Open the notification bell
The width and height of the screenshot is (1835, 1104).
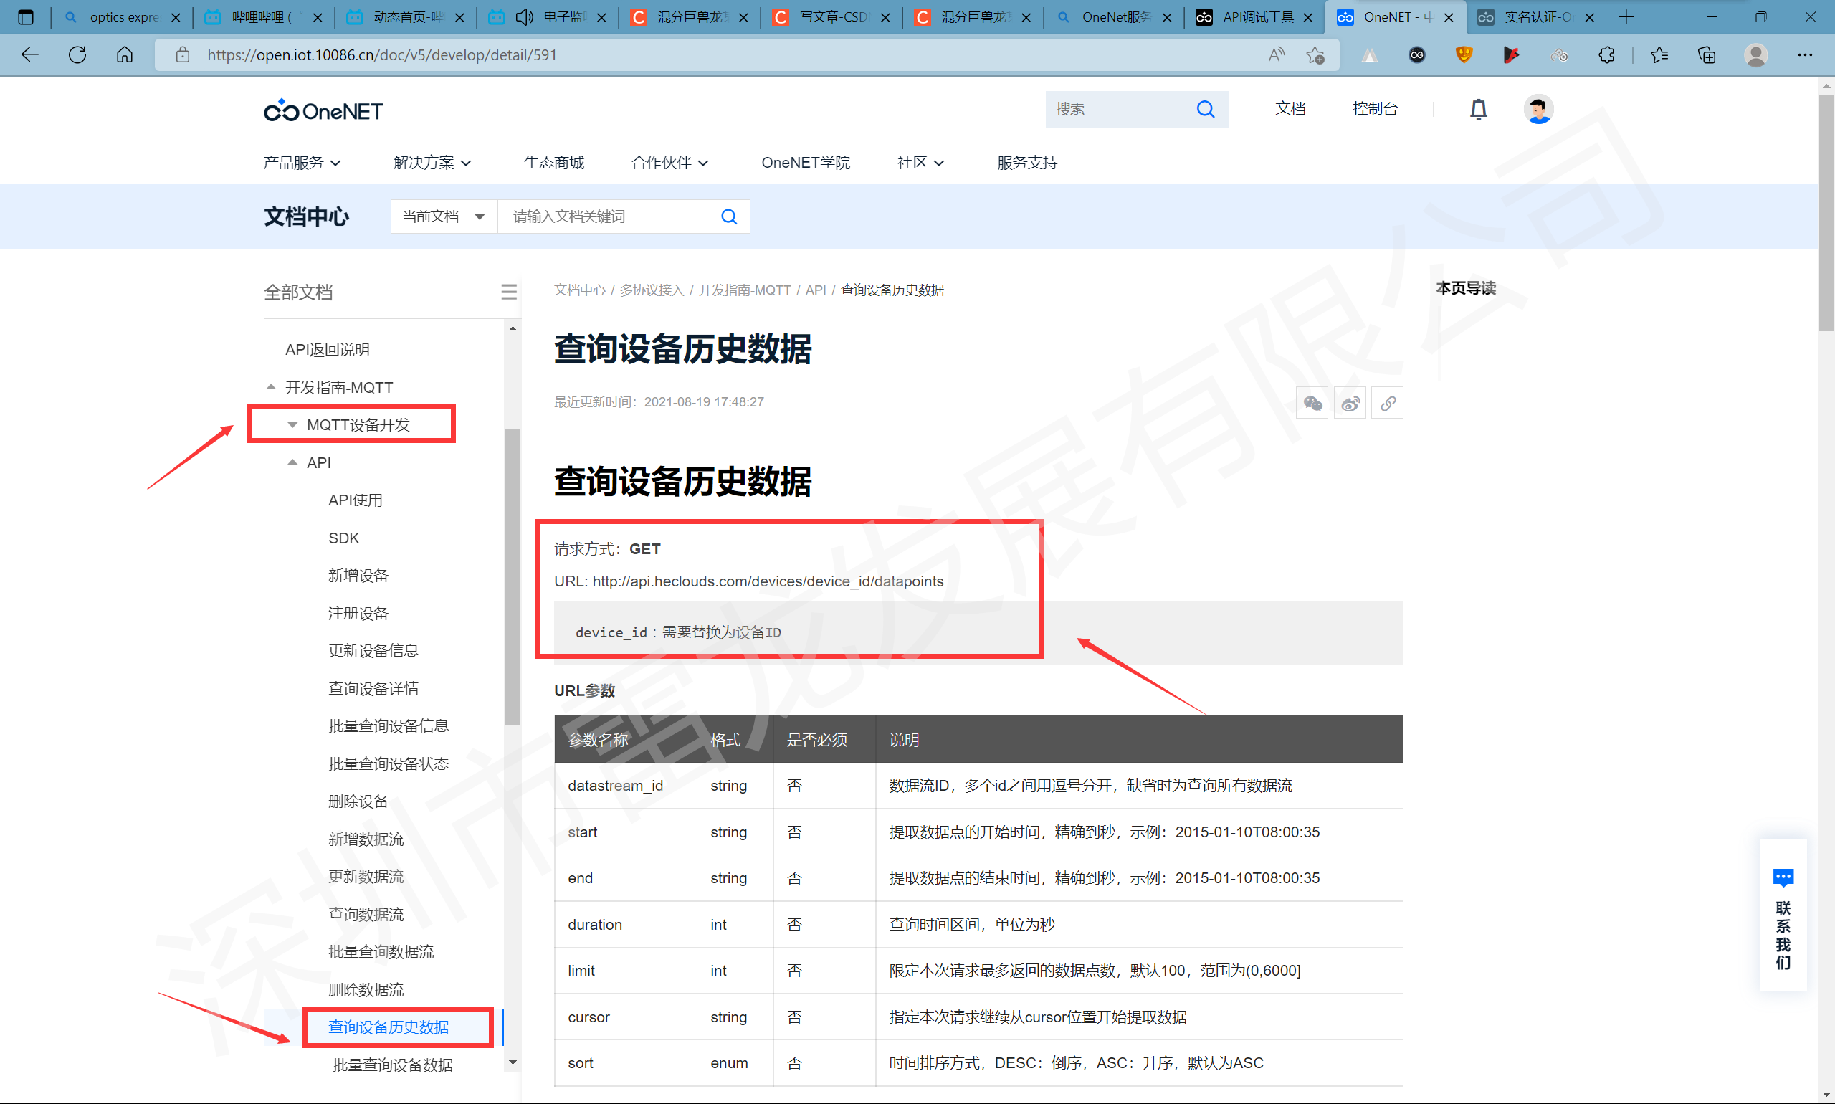point(1478,110)
